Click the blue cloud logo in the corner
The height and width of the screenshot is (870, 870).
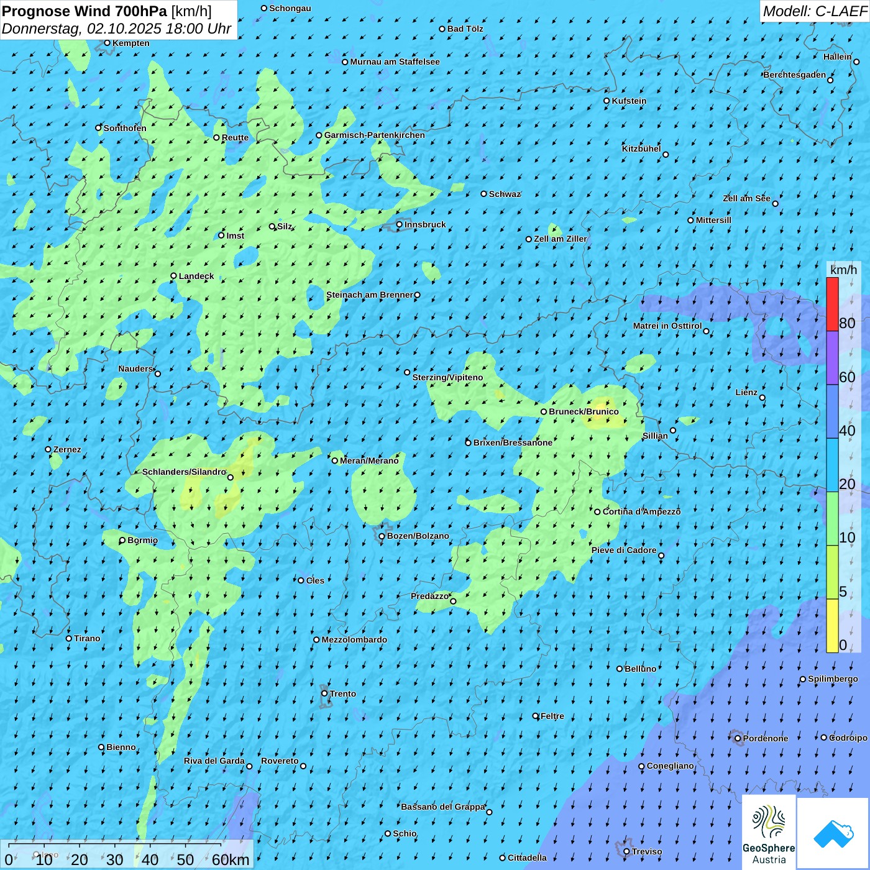click(x=833, y=833)
